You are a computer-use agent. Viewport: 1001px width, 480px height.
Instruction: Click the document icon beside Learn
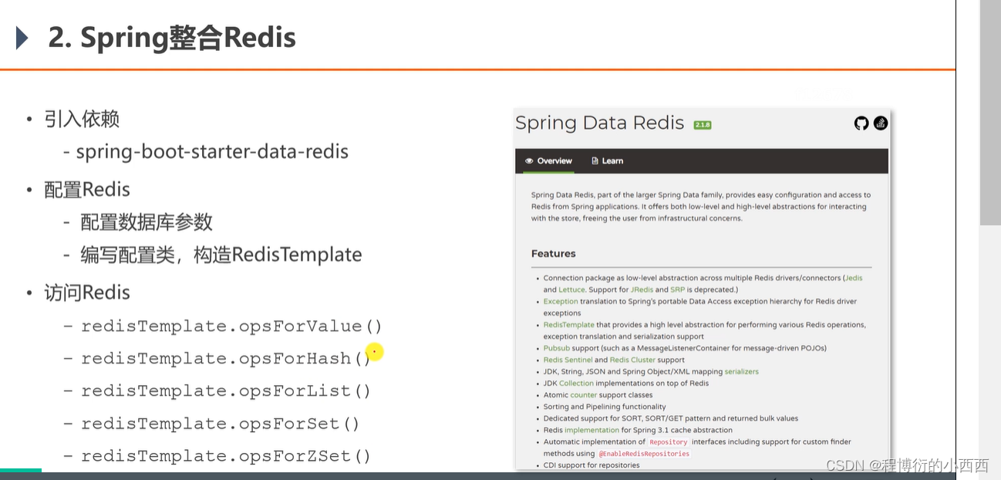[x=595, y=161]
